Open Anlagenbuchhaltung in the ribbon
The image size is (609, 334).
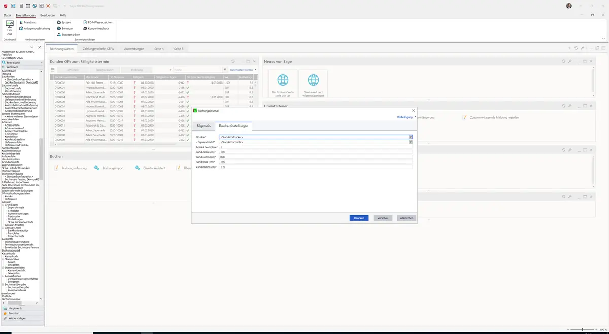click(35, 28)
